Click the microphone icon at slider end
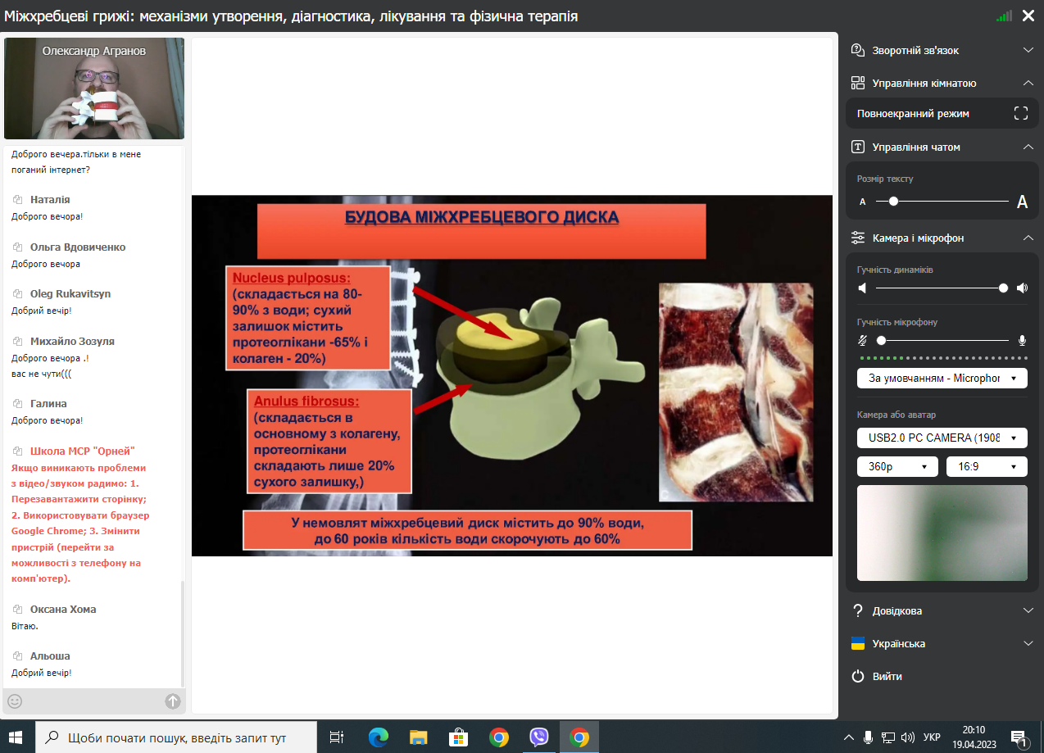1044x753 pixels. (1022, 340)
